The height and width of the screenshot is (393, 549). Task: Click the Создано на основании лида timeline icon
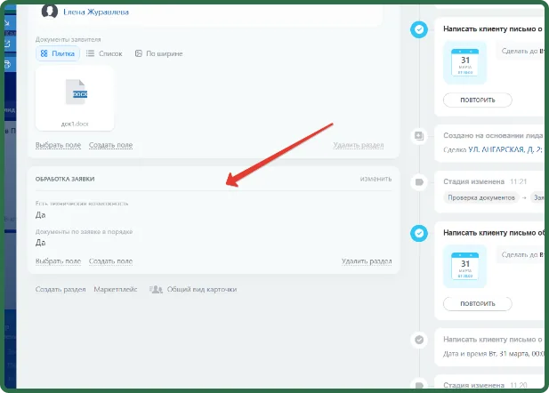coord(419,136)
